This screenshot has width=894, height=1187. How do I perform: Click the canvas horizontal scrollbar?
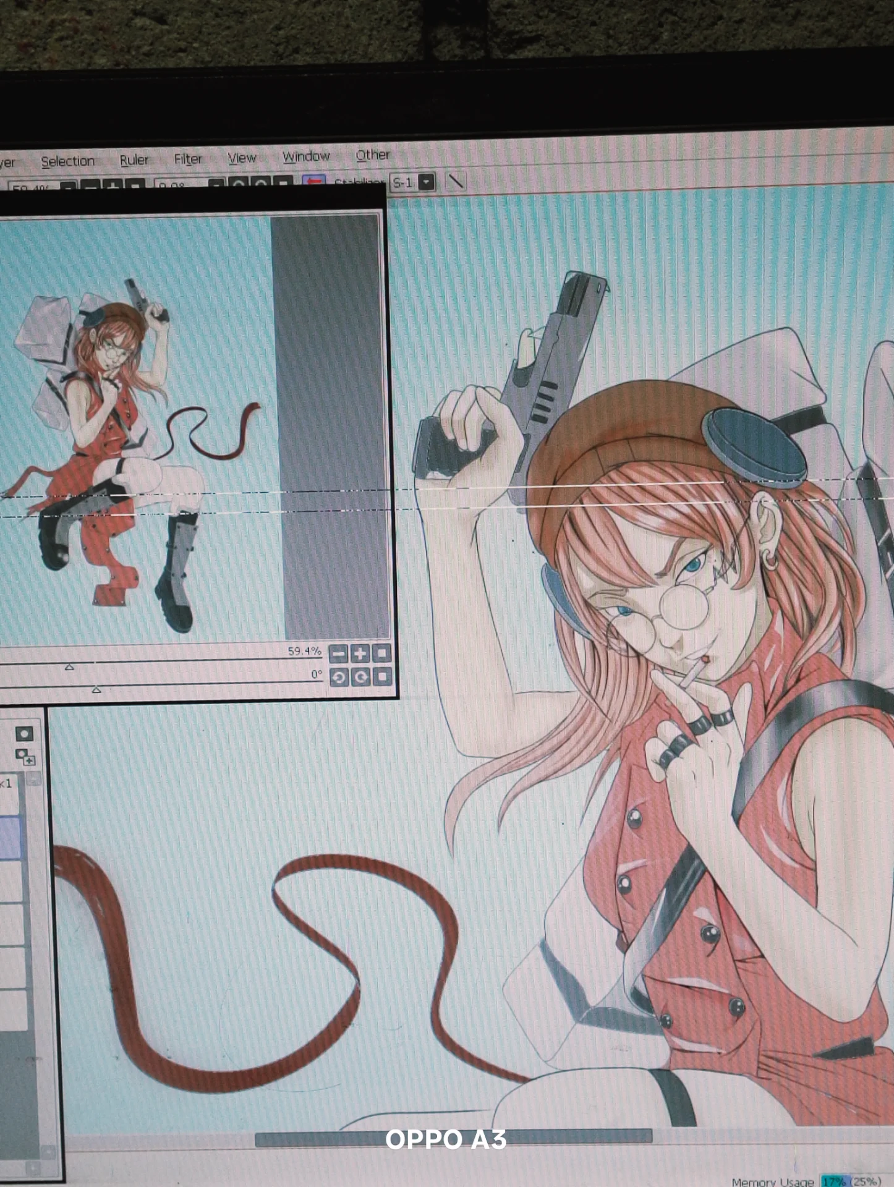[x=453, y=1137]
